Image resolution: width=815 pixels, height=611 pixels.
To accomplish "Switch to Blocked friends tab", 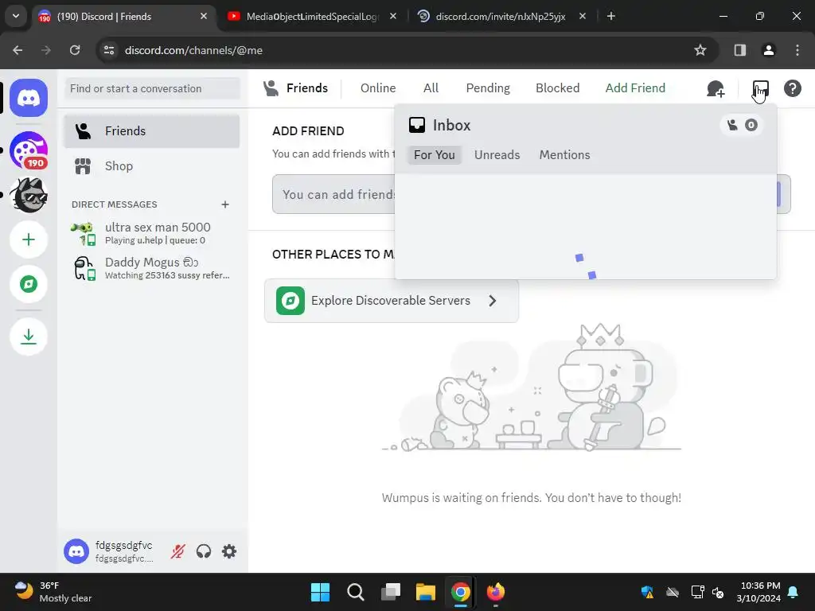I will 557,88.
